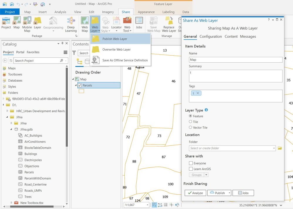293x209 pixels.
Task: Click the Parcels yellow symbol swatch
Action: tap(81, 91)
